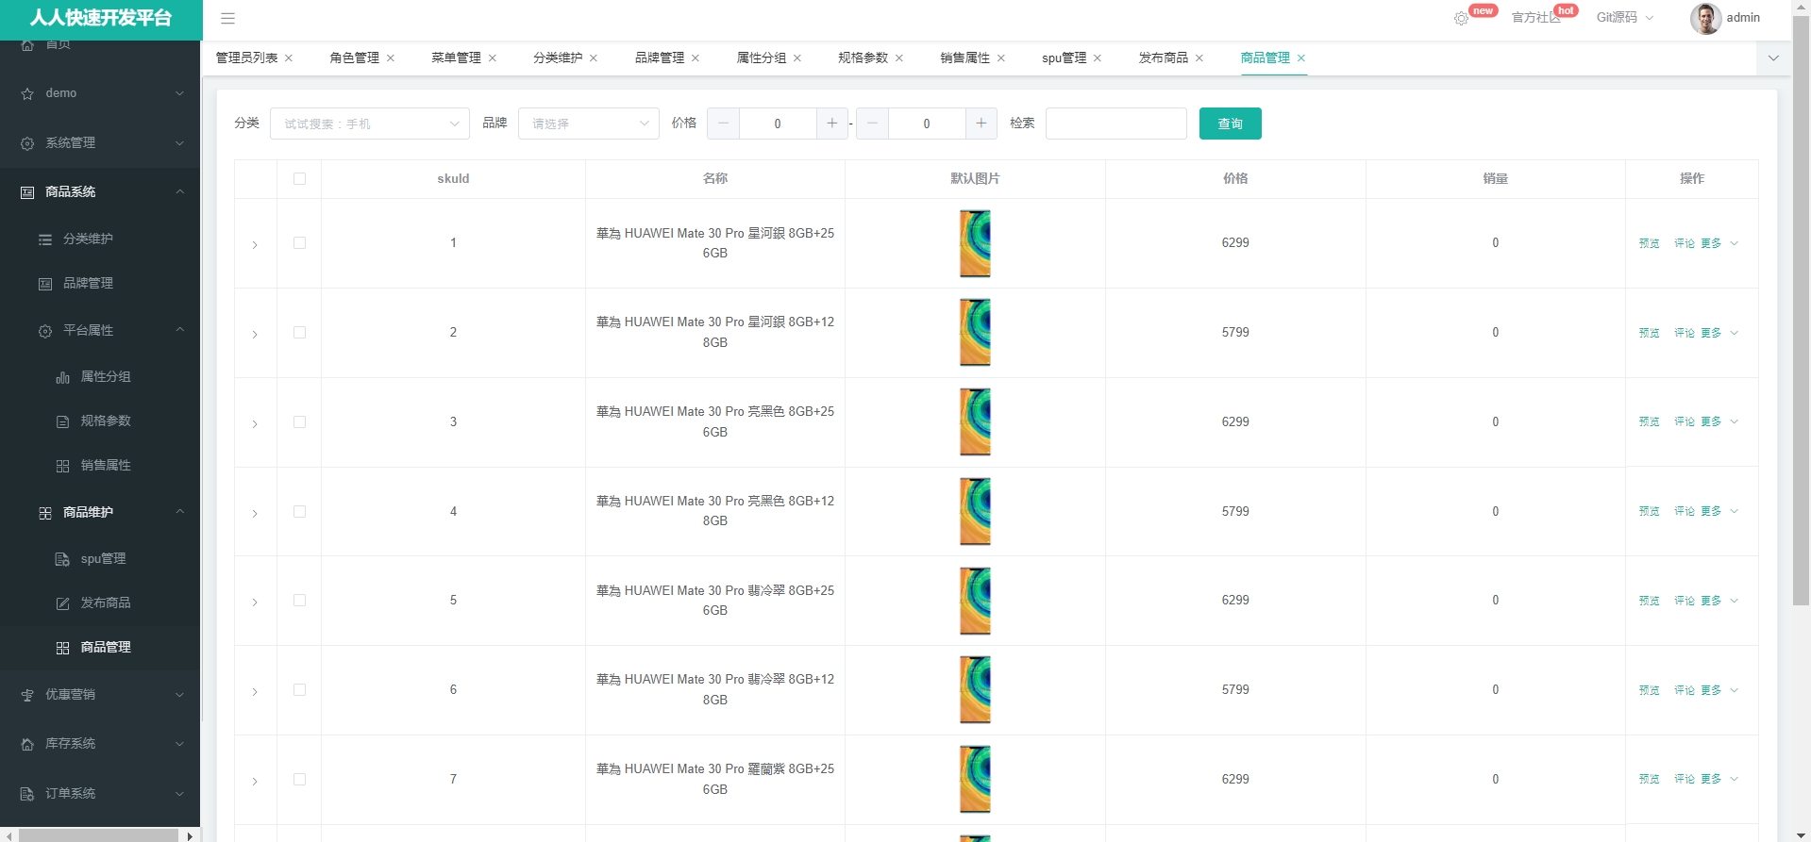Increase the maximum price value
Screen dimensions: 1811x842
(x=981, y=124)
